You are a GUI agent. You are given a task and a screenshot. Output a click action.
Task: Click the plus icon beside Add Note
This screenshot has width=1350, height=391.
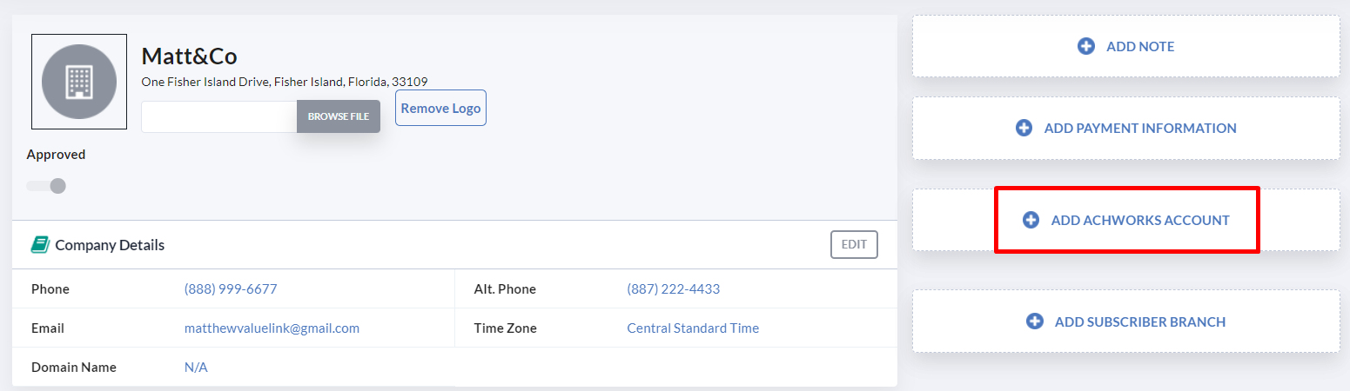click(x=1086, y=46)
